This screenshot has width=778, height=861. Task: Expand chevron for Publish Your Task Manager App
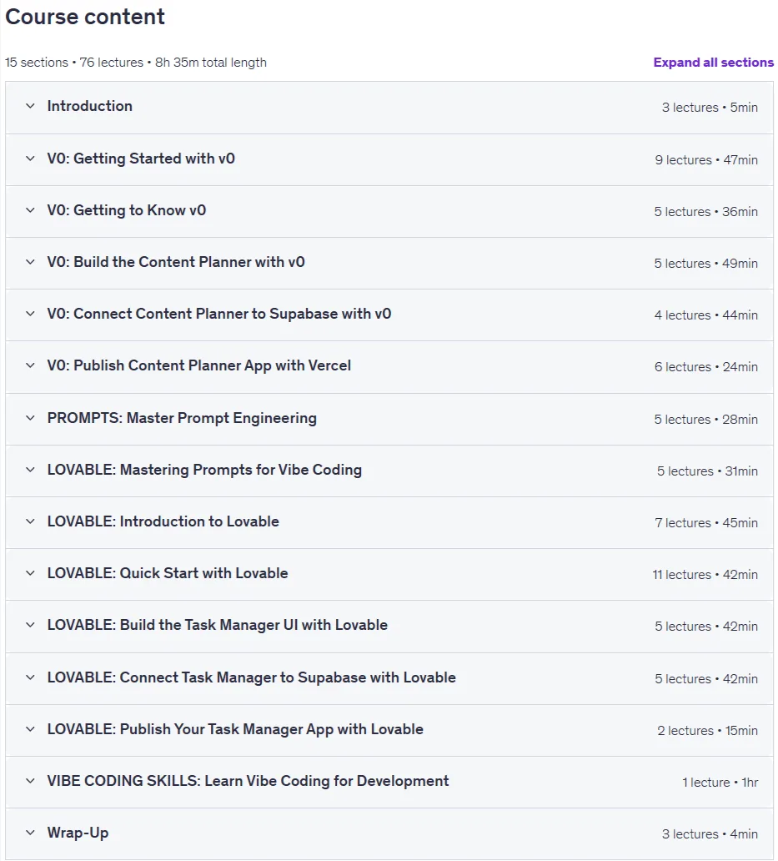click(30, 729)
